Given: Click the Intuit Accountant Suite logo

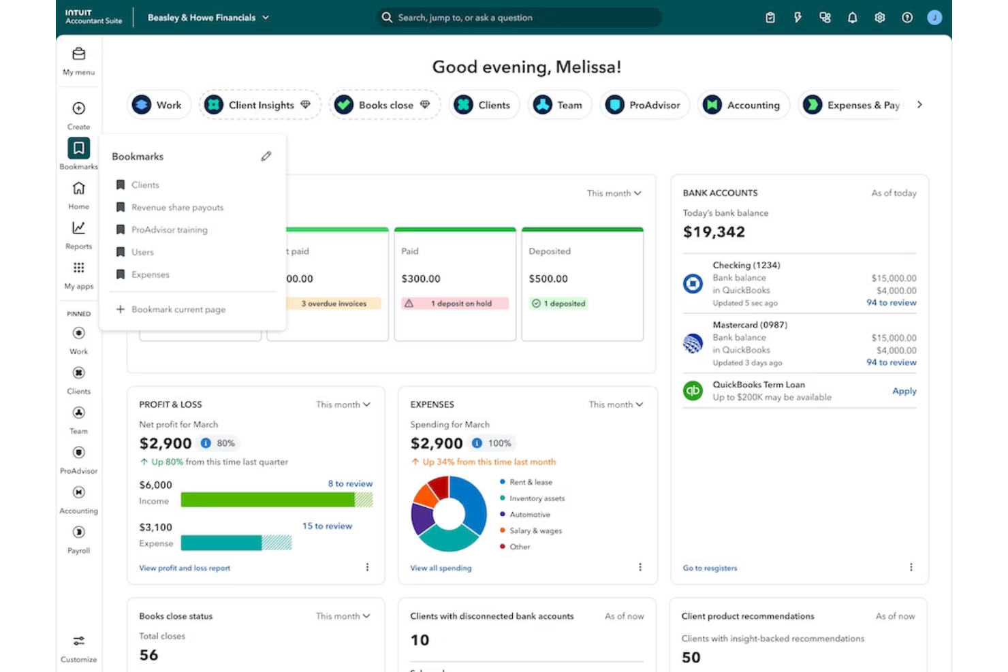Looking at the screenshot, I should click(x=94, y=17).
